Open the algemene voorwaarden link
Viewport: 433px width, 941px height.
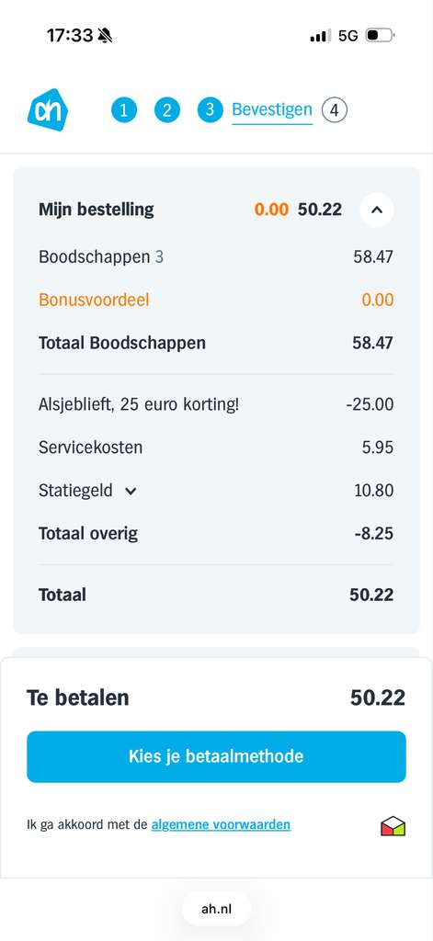click(221, 824)
